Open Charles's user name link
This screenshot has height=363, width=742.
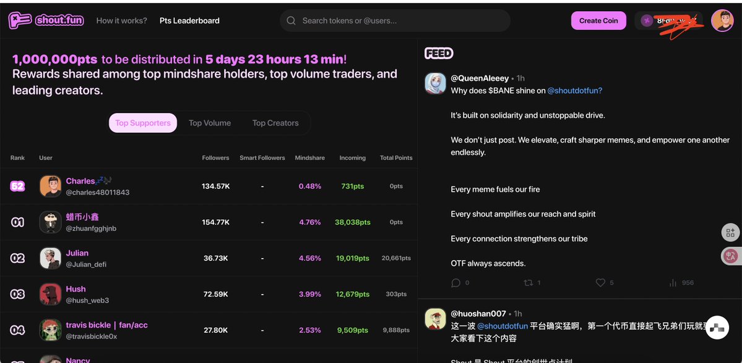coord(89,181)
